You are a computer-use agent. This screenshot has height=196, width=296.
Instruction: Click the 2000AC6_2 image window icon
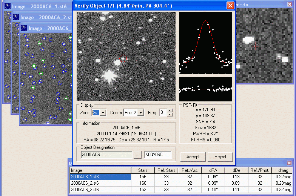pos(16,17)
